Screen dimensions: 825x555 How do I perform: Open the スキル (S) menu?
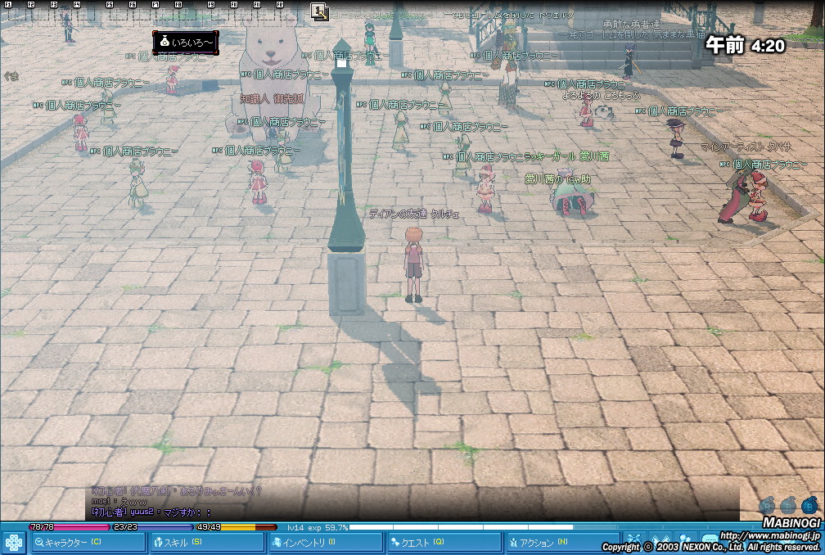207,543
